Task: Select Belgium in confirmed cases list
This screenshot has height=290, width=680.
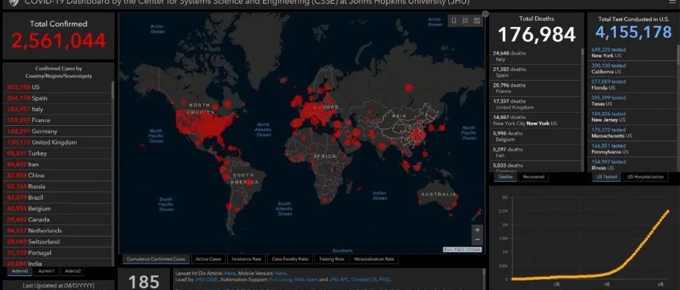Action: point(57,209)
